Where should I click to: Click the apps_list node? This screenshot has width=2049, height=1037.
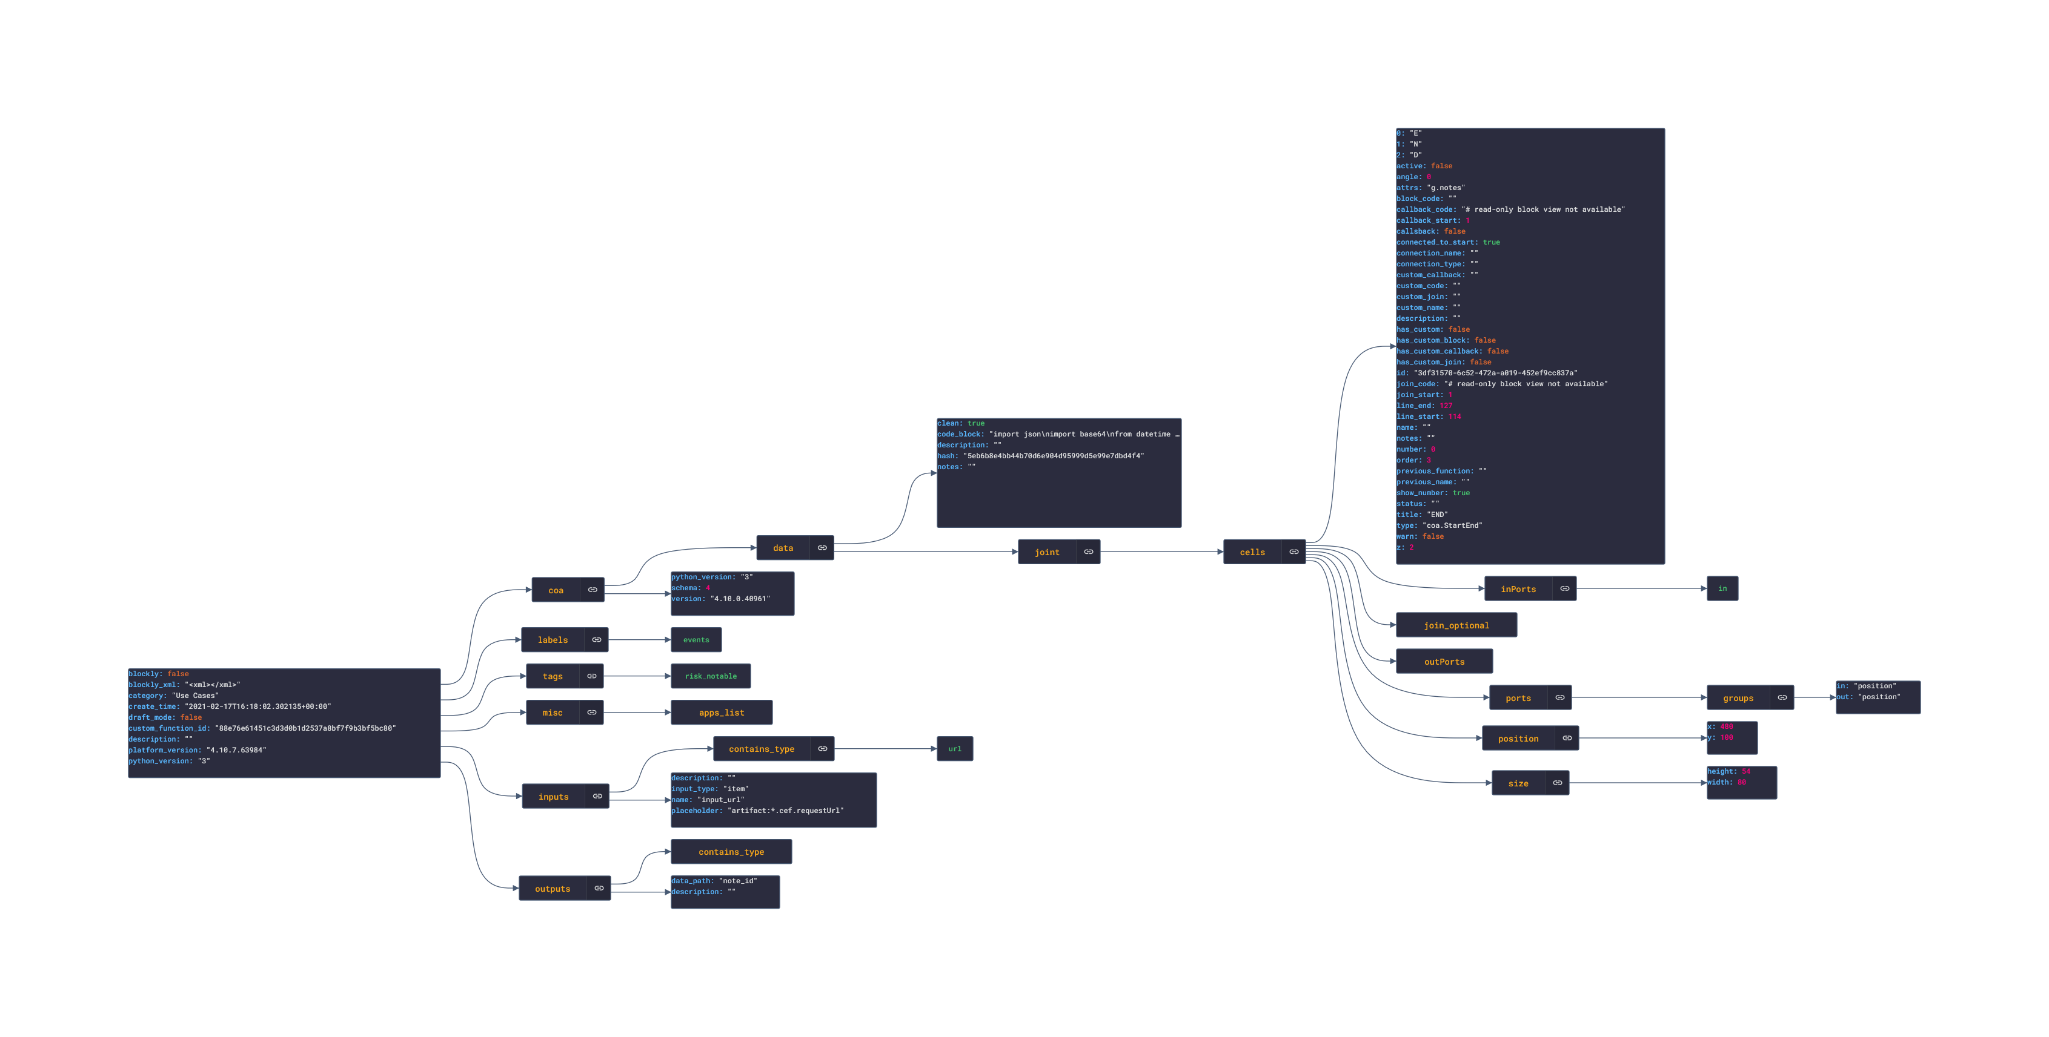coord(722,713)
